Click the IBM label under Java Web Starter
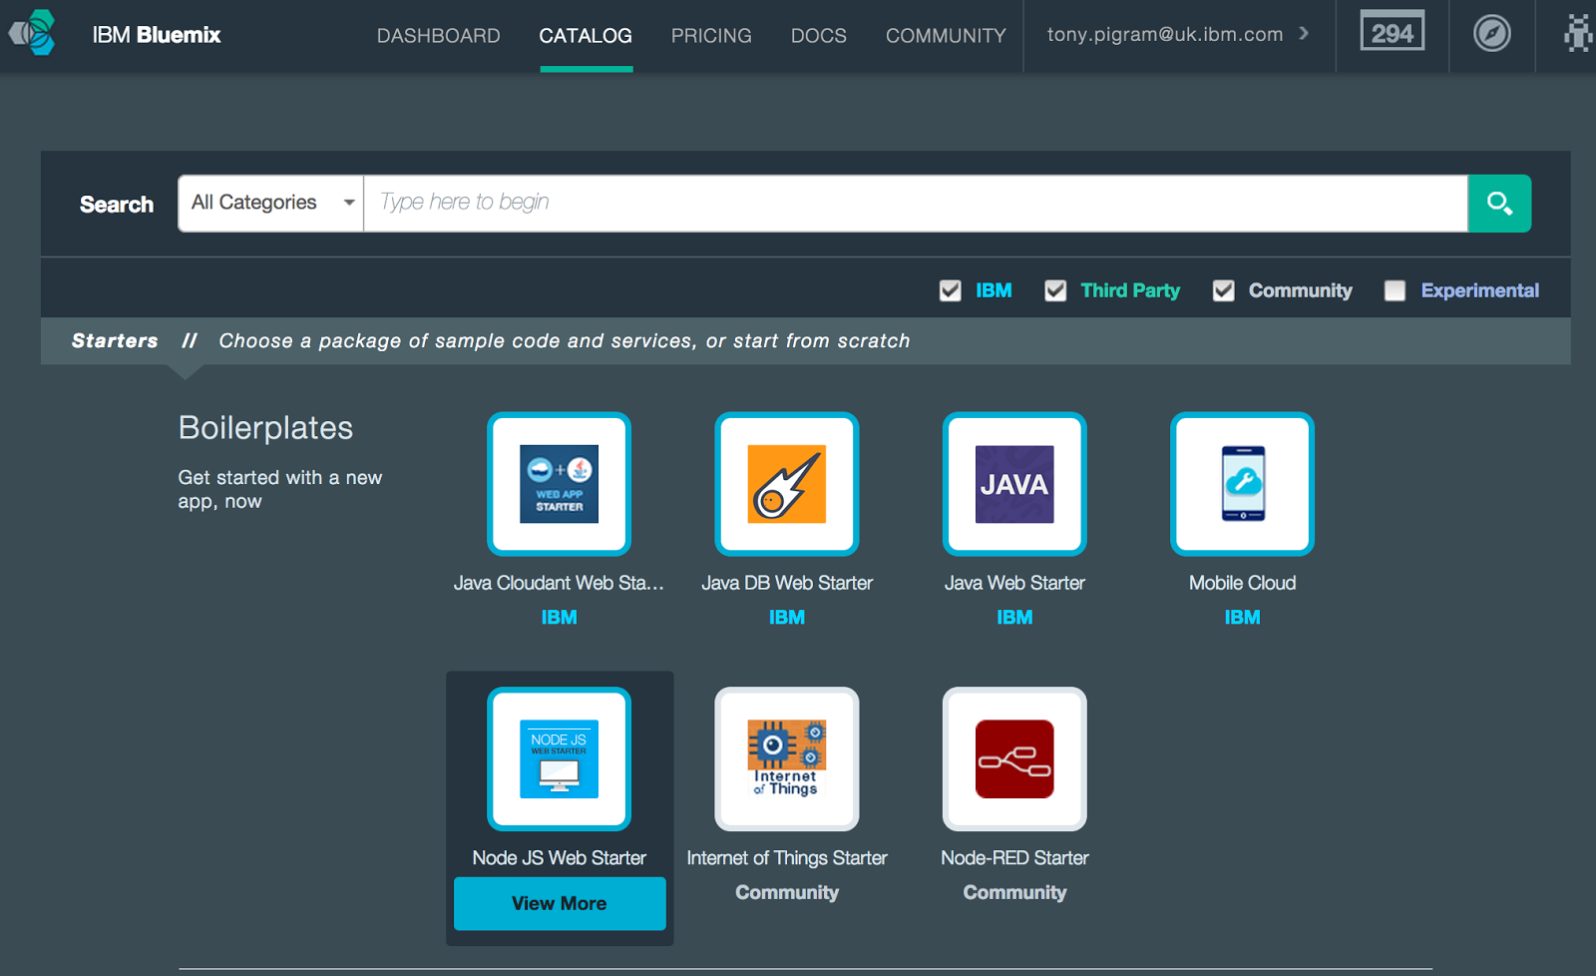This screenshot has width=1596, height=976. coord(1014,618)
